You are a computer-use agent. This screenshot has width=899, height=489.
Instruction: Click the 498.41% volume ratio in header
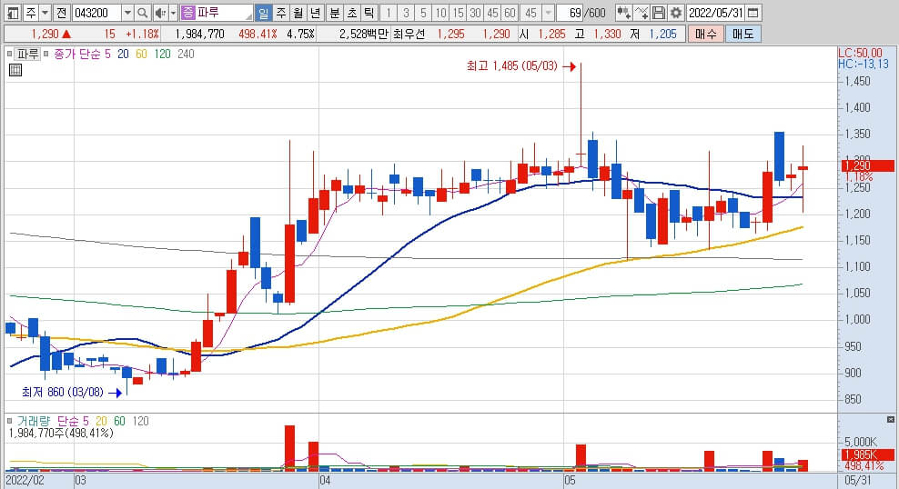click(258, 34)
